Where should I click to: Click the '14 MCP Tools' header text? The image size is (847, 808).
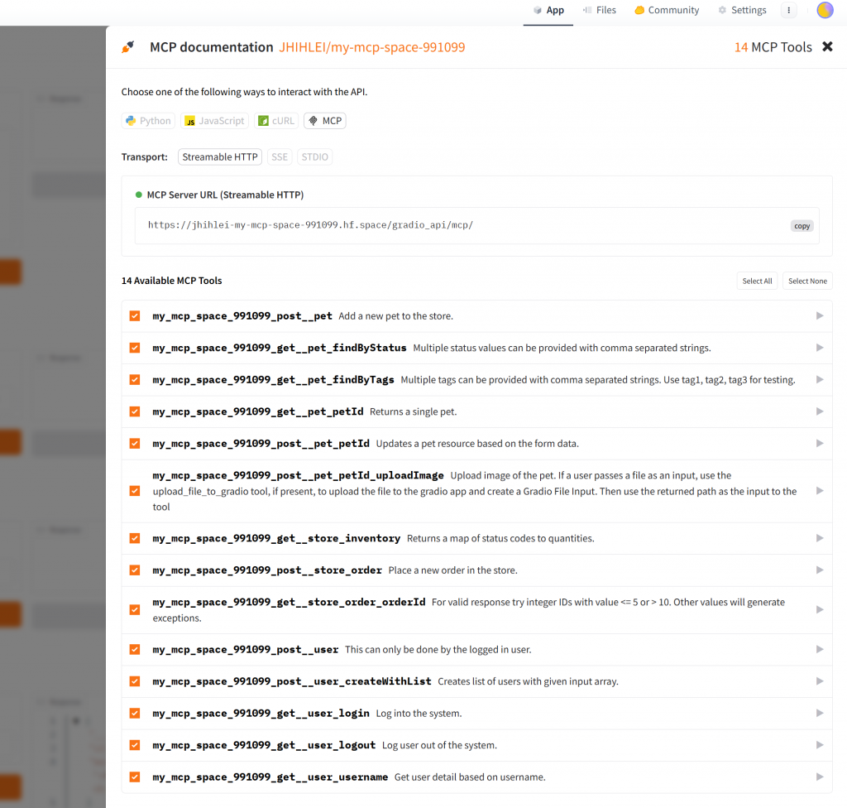[773, 47]
